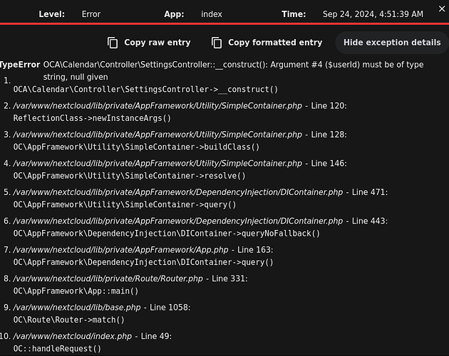Select the App.php Line 163 trace entry
449x356 pixels.
click(133, 250)
